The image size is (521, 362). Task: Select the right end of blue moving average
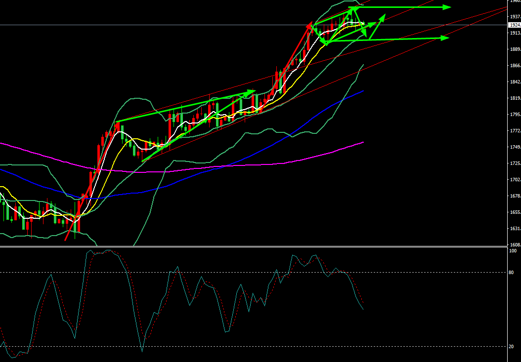pyautogui.click(x=363, y=91)
